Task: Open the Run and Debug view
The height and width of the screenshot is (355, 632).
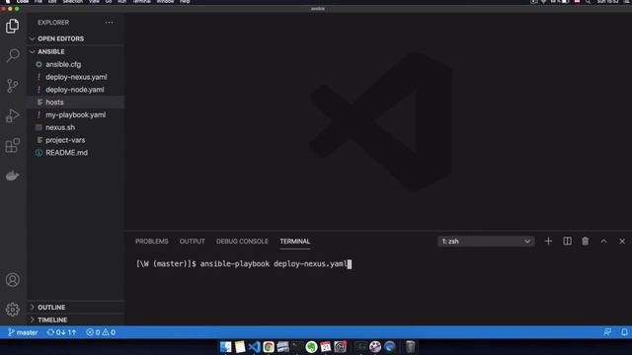Action: pos(13,116)
